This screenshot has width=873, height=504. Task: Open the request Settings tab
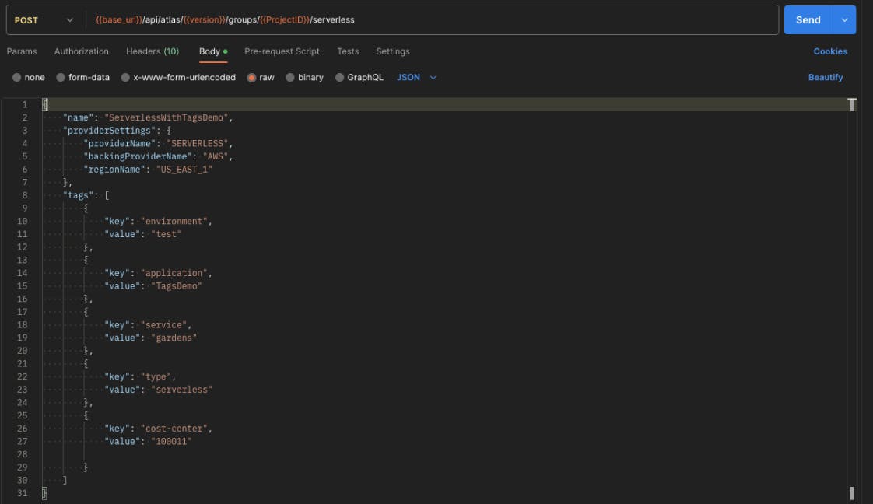393,51
